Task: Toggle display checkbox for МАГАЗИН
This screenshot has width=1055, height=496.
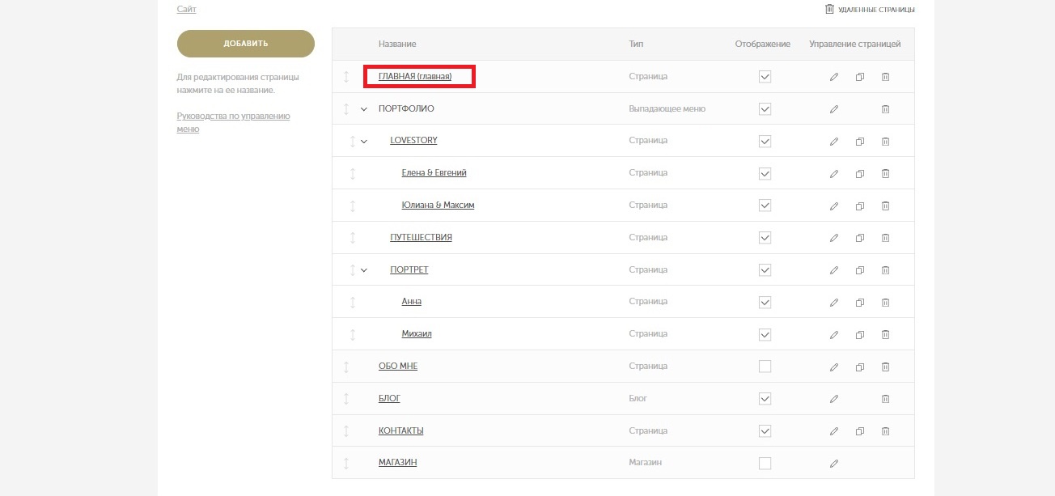Action: [765, 464]
